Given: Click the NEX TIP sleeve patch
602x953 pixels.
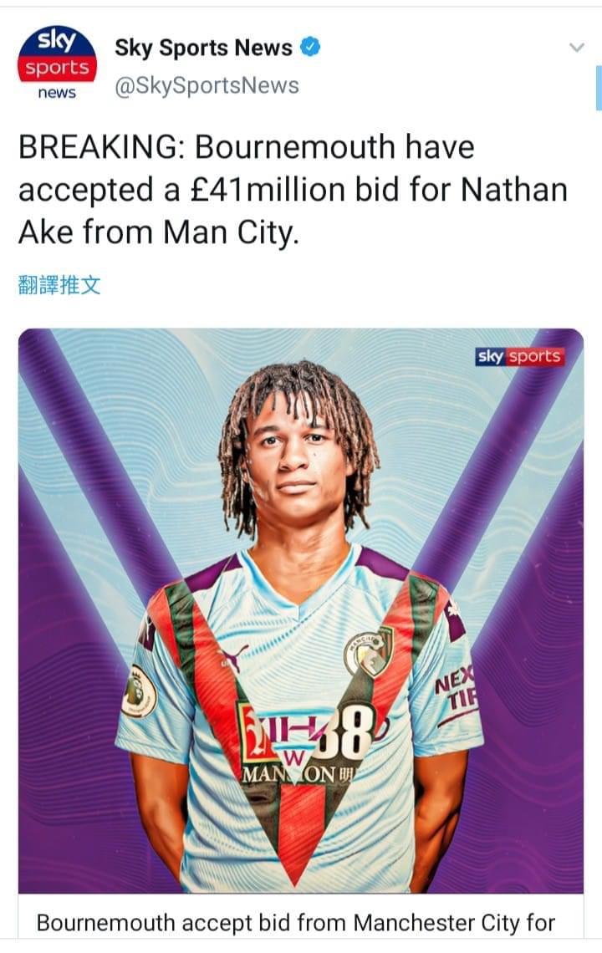Looking at the screenshot, I should [456, 690].
